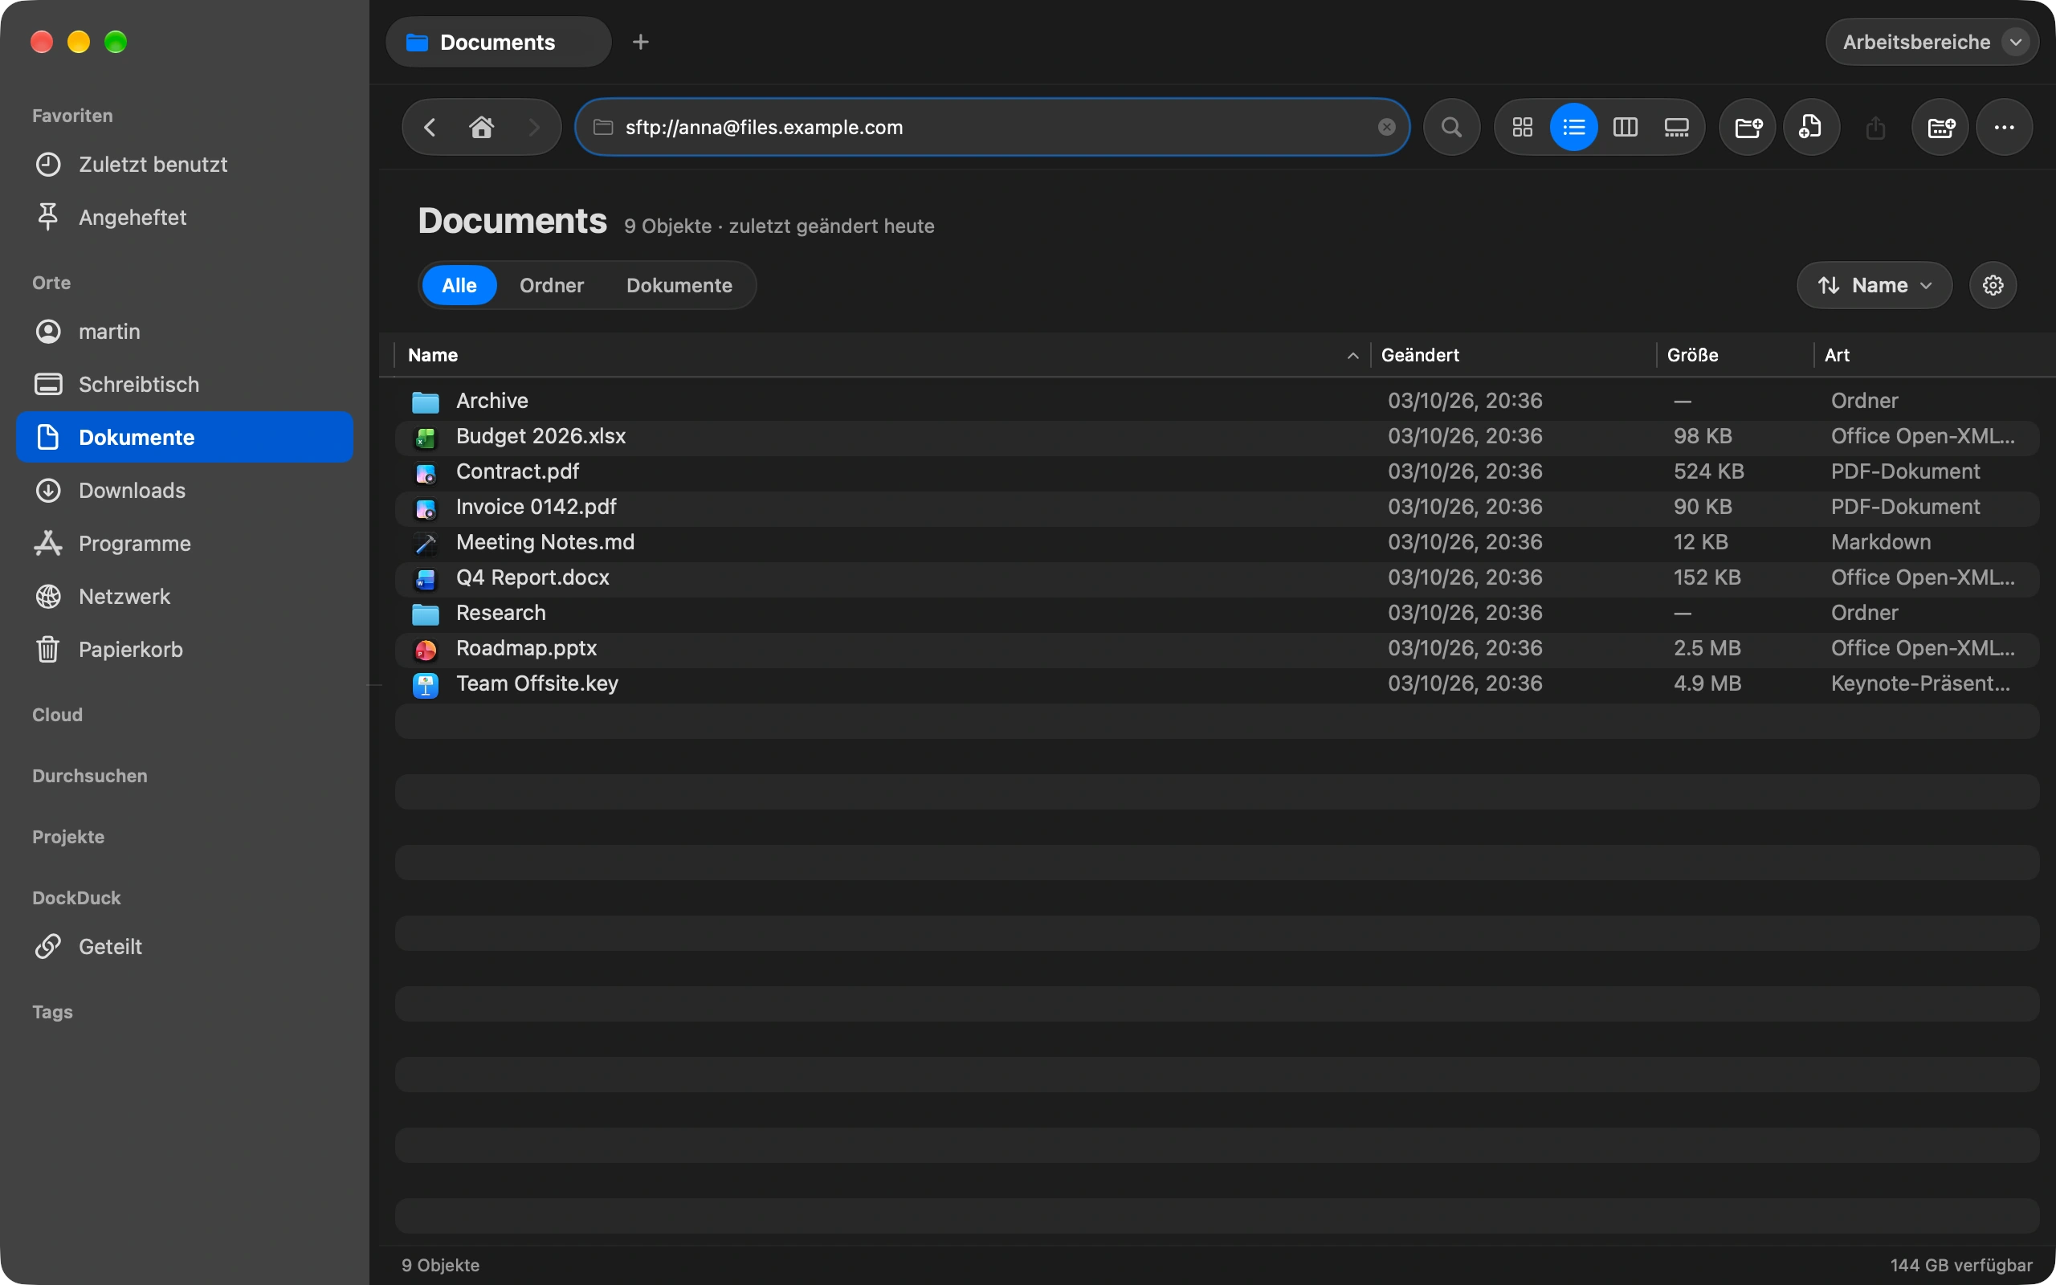This screenshot has width=2056, height=1285.
Task: Open Zuletzt benutzt in sidebar
Action: coord(185,164)
